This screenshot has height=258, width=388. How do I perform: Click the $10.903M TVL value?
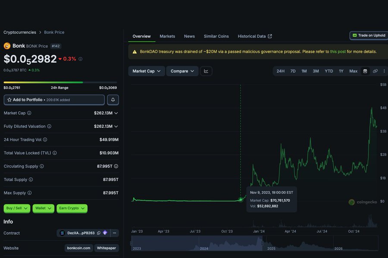(109, 153)
